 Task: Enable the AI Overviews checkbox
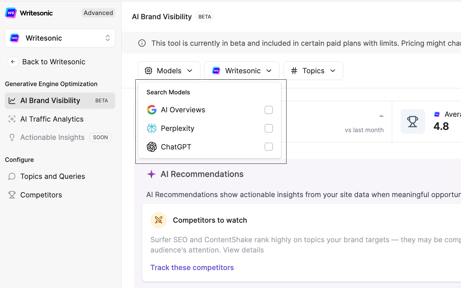(269, 110)
